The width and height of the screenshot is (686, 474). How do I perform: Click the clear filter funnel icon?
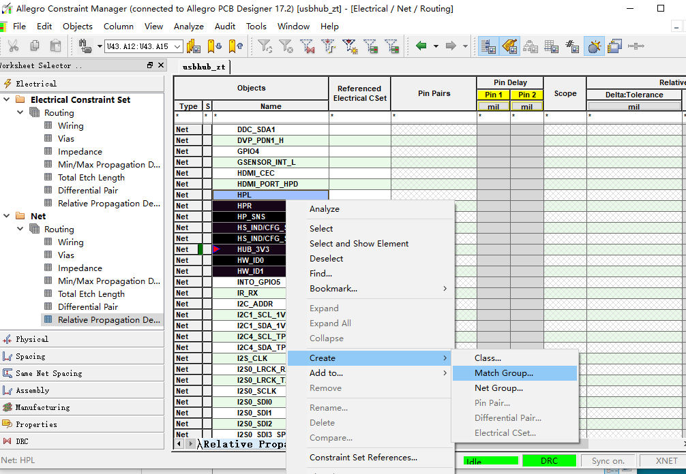pyautogui.click(x=286, y=46)
